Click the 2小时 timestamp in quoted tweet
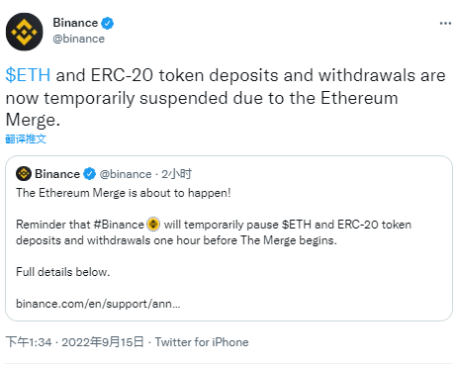 176,174
